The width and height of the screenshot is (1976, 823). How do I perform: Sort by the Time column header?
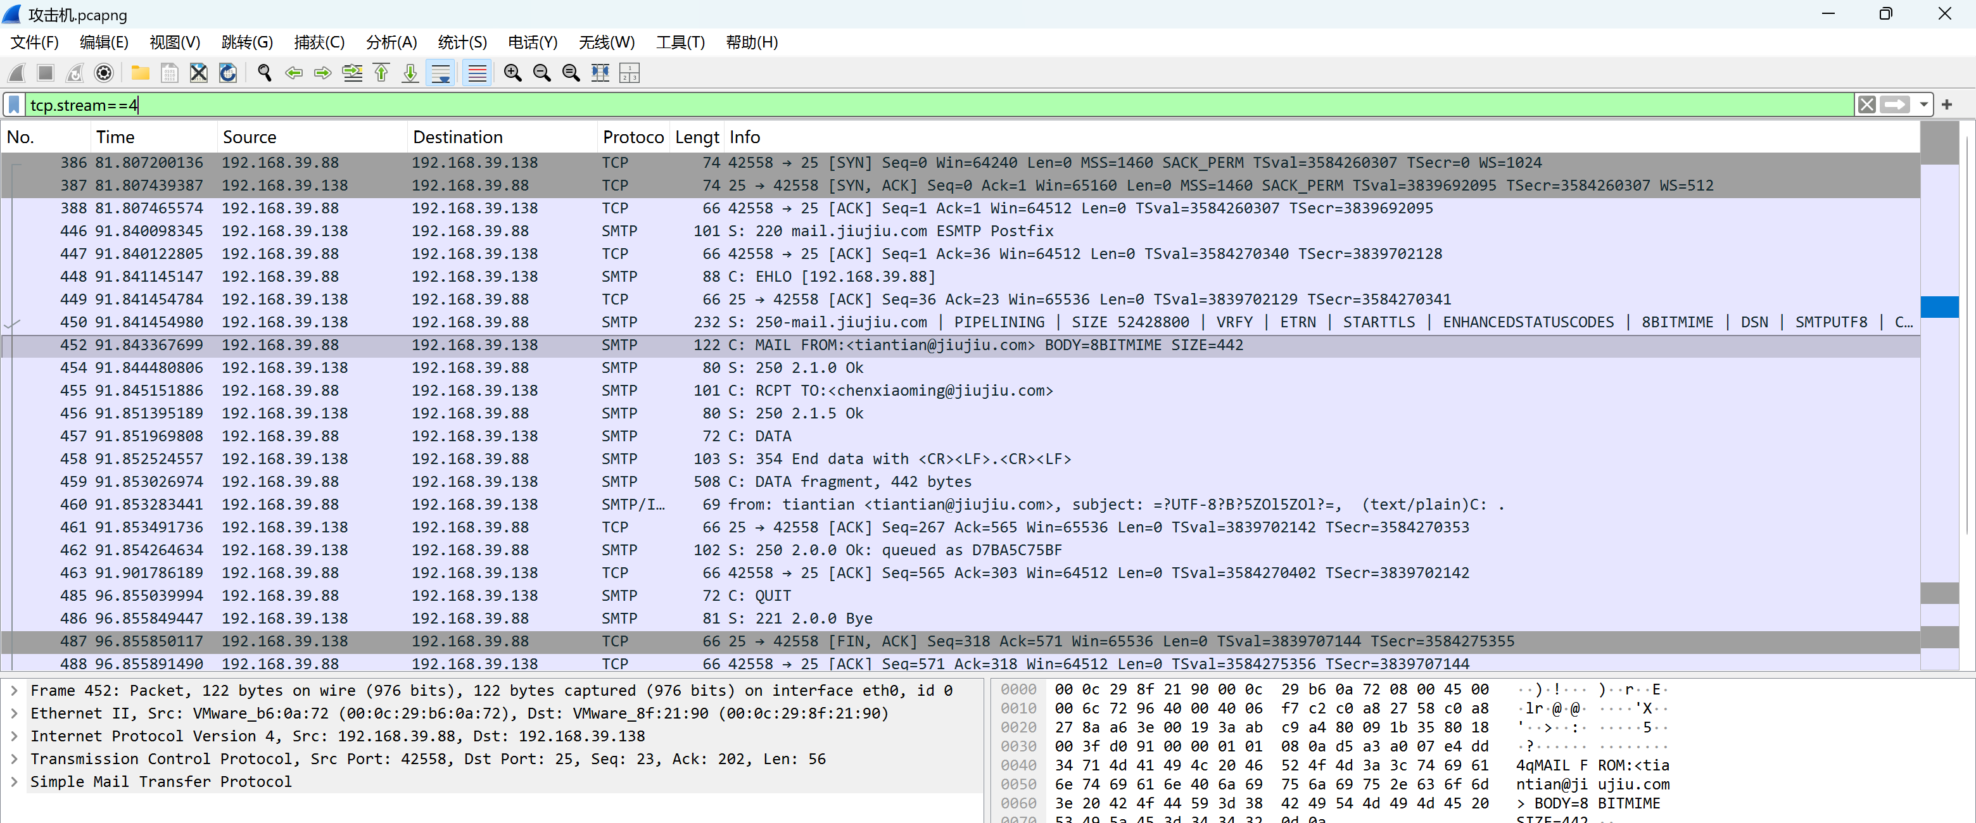(x=153, y=137)
